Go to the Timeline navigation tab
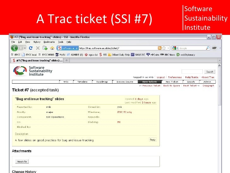 point(82,82)
